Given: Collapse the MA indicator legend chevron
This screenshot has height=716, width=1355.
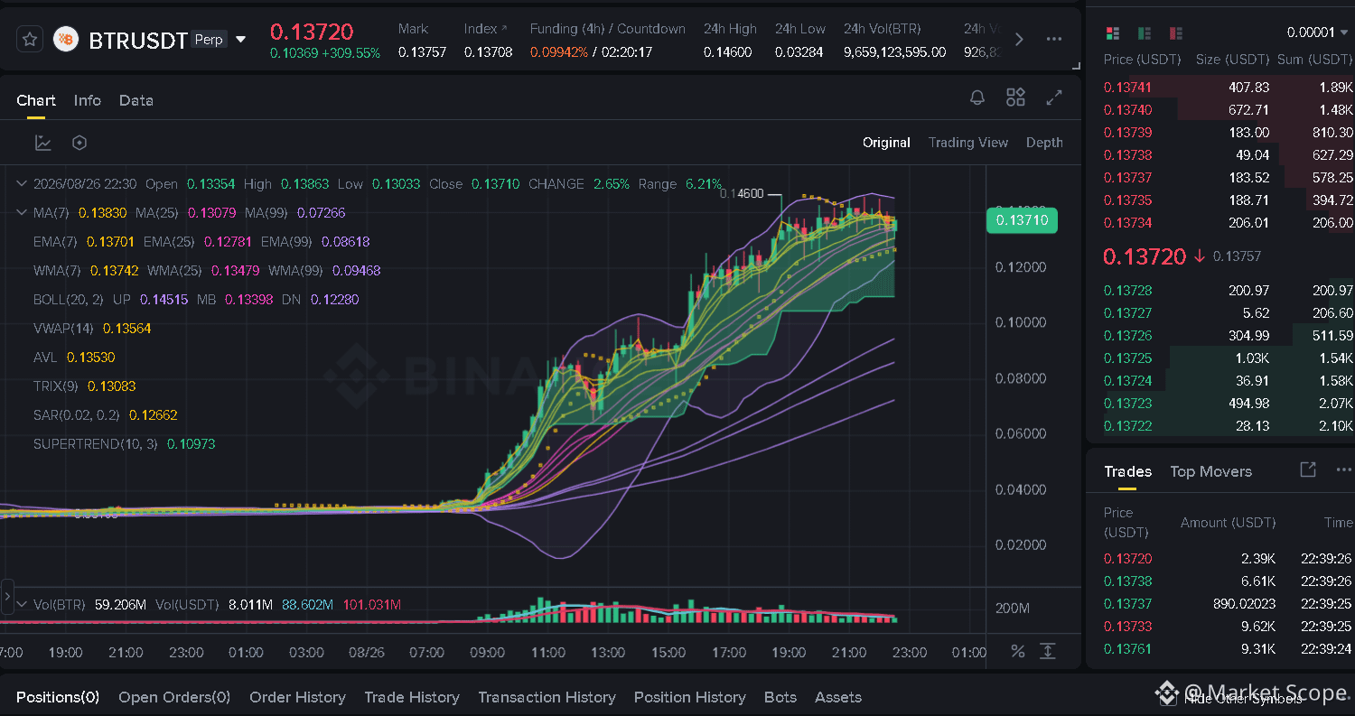Looking at the screenshot, I should 22,213.
